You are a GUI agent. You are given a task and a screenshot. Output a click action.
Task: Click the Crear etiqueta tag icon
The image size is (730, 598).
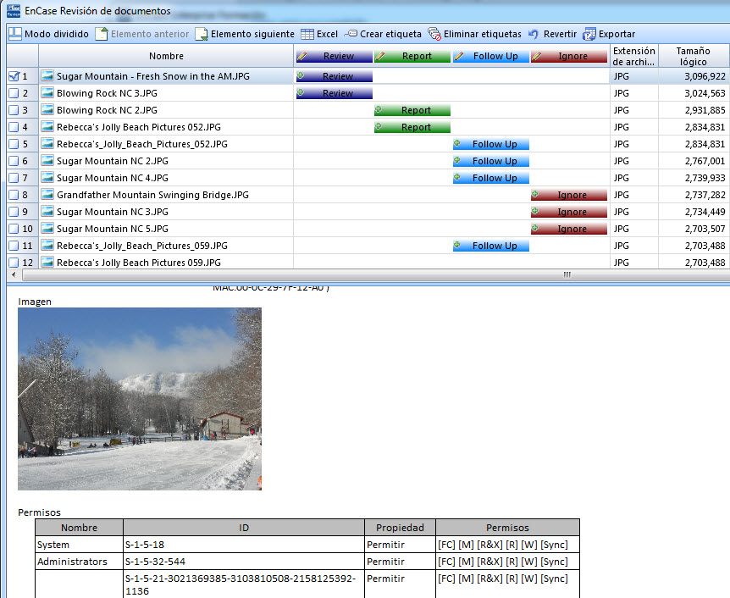click(351, 34)
